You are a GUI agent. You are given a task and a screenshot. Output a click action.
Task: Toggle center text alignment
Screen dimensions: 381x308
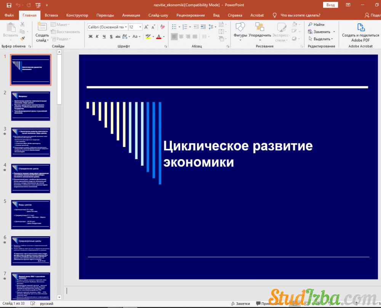pos(181,37)
